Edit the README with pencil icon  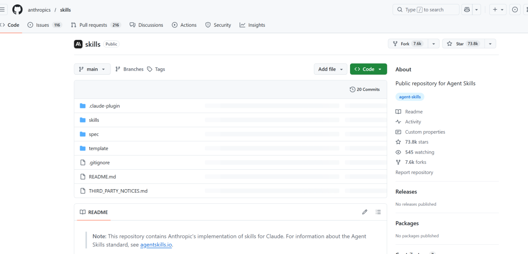tap(365, 212)
